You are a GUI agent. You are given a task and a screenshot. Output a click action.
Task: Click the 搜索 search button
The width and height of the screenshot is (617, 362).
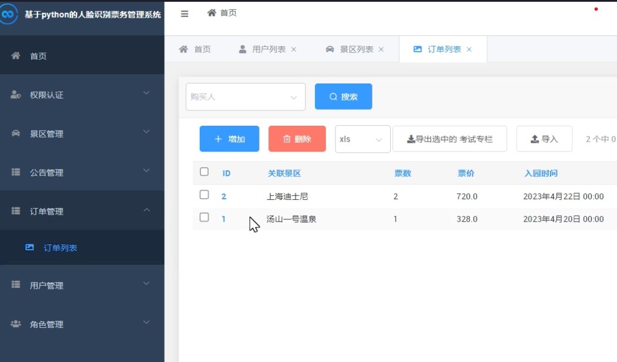click(343, 96)
